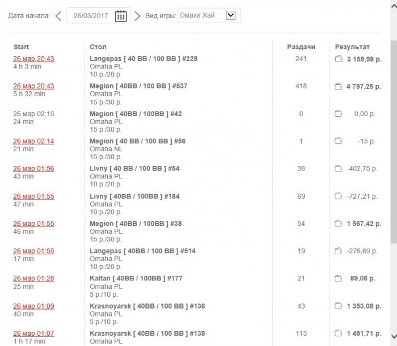Sort by the Start column header

tap(21, 47)
